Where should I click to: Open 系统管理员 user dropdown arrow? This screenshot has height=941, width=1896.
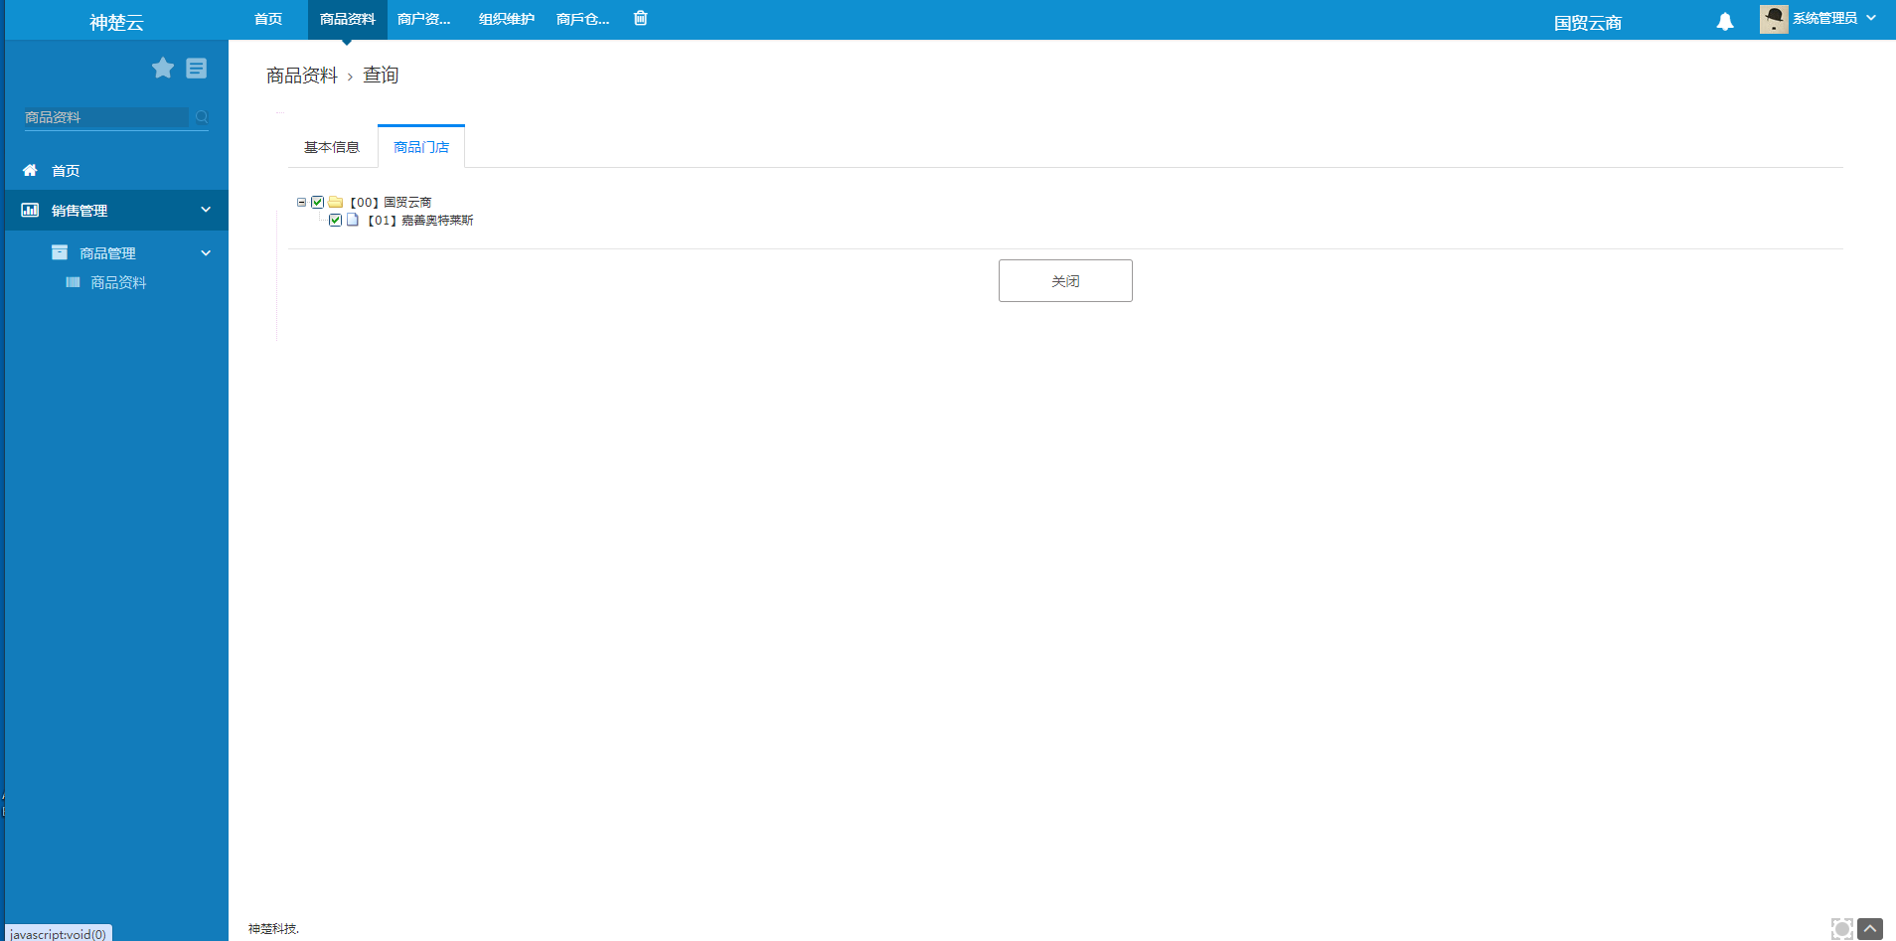pyautogui.click(x=1871, y=18)
